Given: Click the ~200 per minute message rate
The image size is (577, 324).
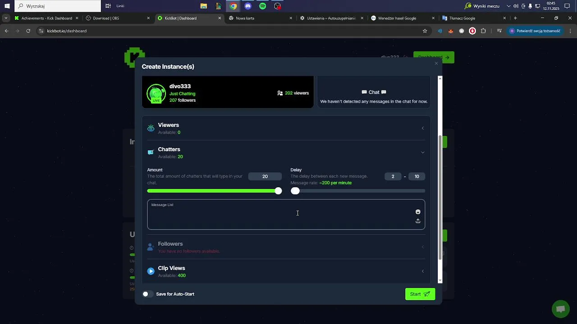Looking at the screenshot, I should pyautogui.click(x=335, y=183).
